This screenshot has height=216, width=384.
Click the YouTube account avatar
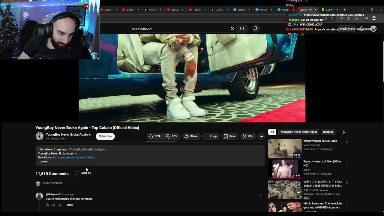pos(373,28)
